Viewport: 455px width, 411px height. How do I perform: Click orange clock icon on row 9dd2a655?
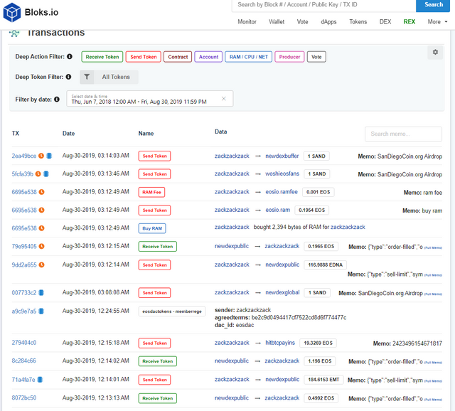(41, 265)
